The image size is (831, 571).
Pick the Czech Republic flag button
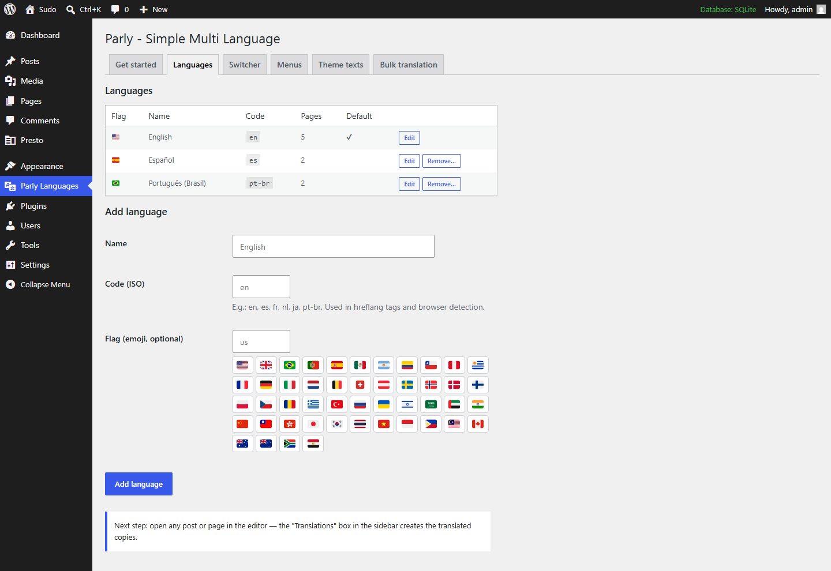pyautogui.click(x=266, y=404)
